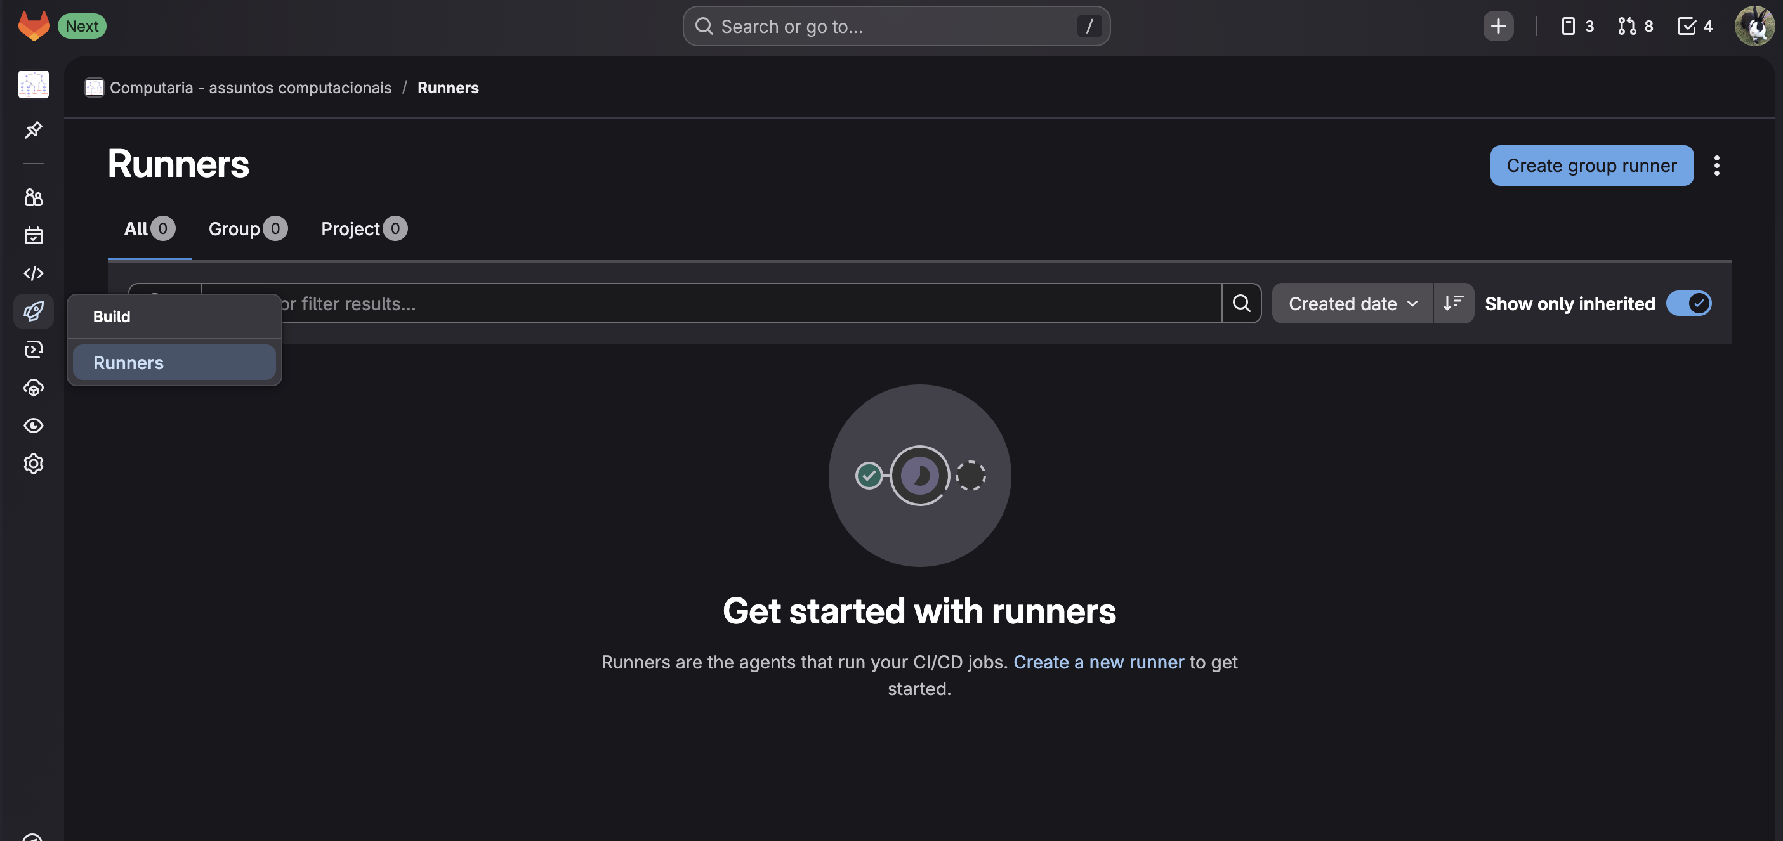Open the Plan calendar icon
Viewport: 1783px width, 841px height.
tap(33, 235)
